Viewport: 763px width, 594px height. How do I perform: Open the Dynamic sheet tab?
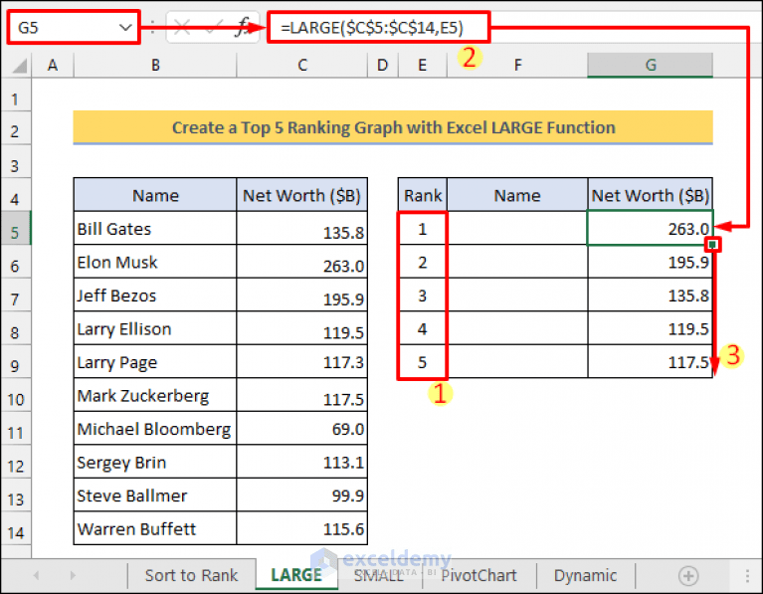point(585,575)
